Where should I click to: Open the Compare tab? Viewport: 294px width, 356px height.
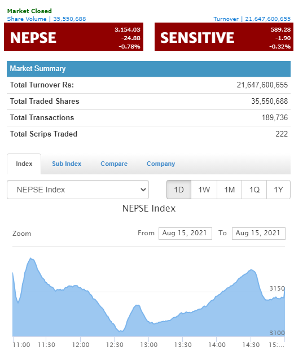pos(114,164)
